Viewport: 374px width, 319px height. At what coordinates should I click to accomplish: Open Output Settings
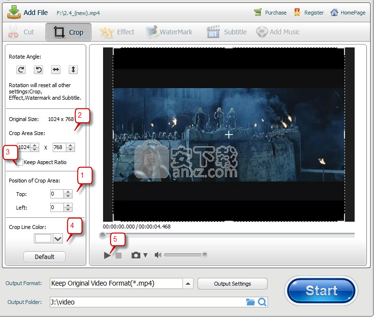click(x=232, y=284)
